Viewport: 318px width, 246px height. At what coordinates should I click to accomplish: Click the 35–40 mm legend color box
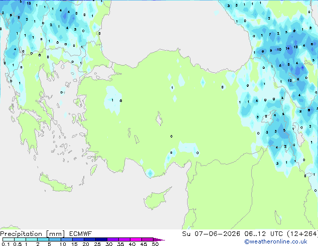tap(124, 239)
